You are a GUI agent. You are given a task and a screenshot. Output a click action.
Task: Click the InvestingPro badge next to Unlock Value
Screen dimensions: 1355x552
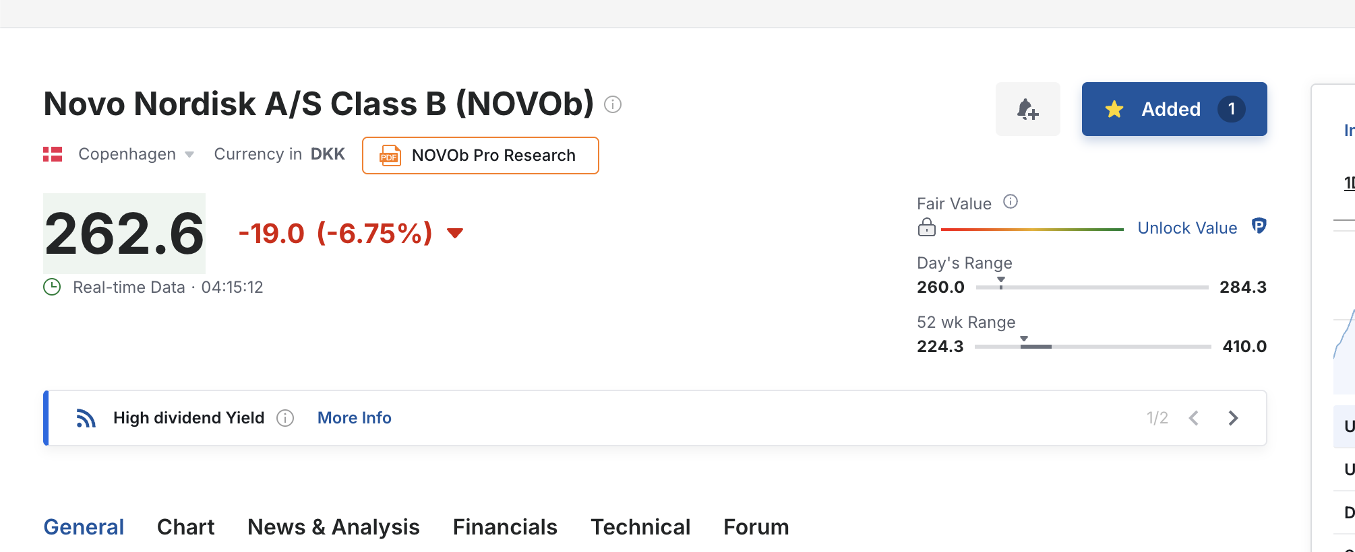pyautogui.click(x=1259, y=226)
